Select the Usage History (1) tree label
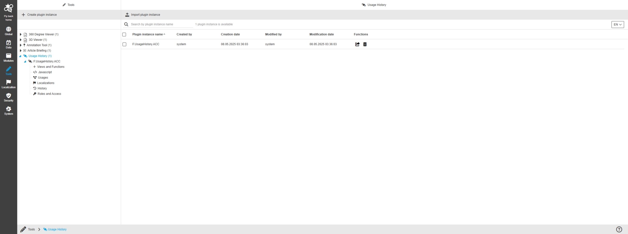 coord(40,56)
